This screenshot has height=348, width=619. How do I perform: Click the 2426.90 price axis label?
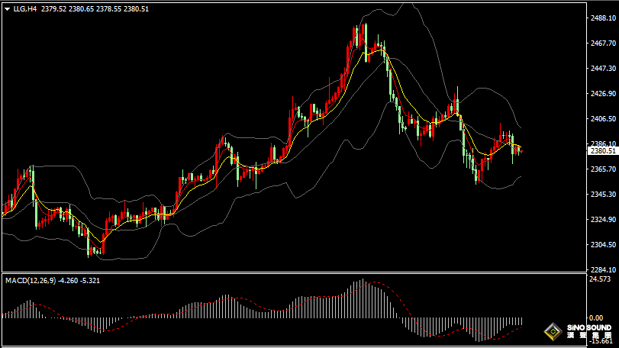(x=602, y=94)
